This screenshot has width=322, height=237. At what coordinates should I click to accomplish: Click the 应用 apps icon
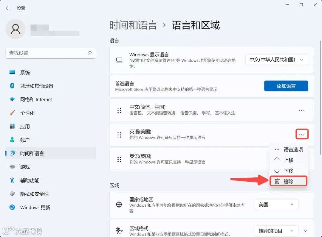pos(12,126)
